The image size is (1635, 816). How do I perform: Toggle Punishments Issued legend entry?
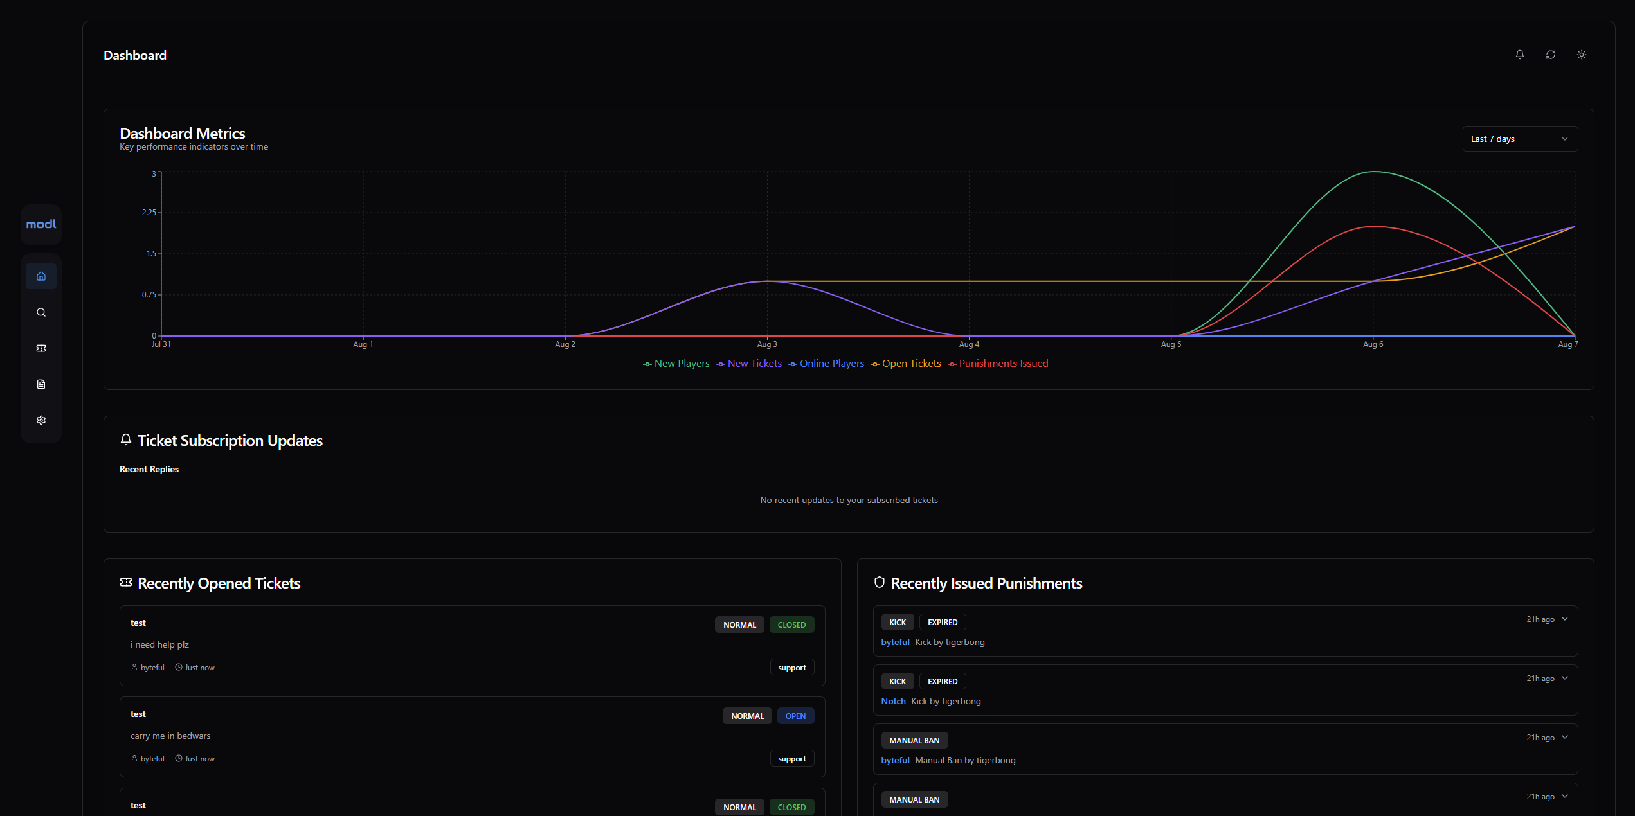pos(998,364)
